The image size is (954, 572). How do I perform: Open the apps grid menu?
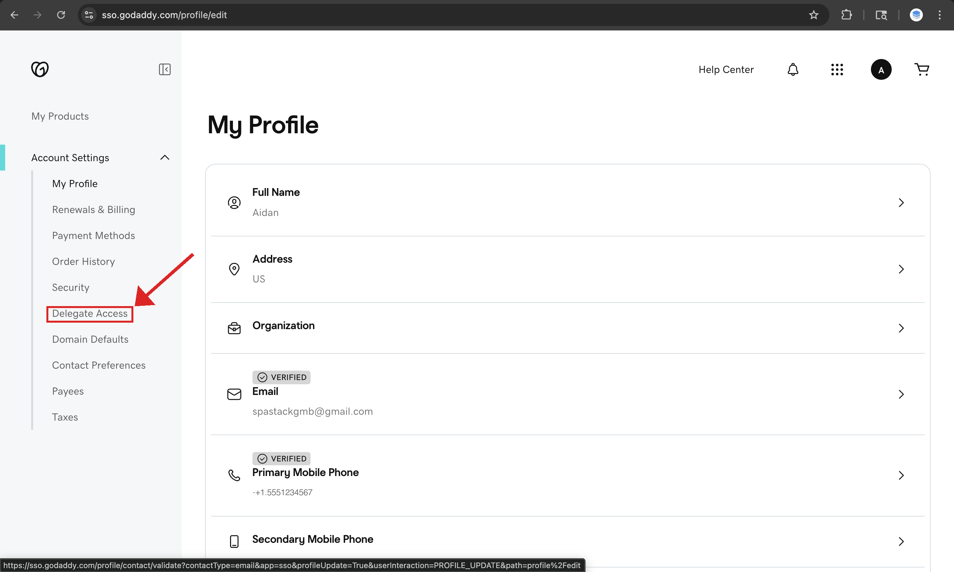837,69
